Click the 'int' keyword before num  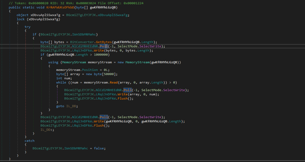tap(59, 78)
